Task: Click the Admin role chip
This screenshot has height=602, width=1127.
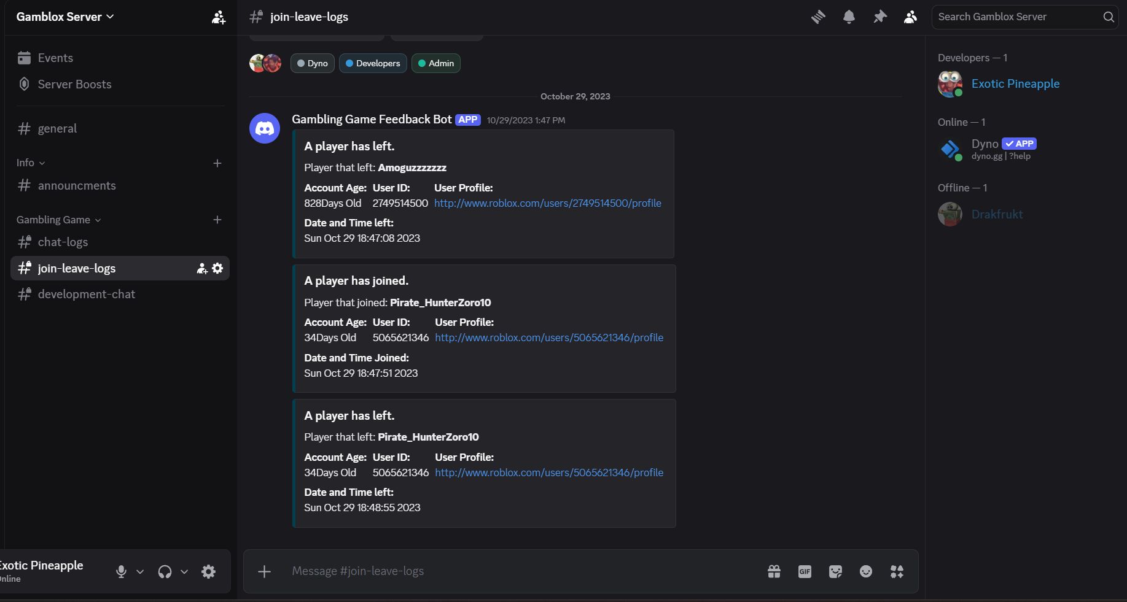Action: pyautogui.click(x=436, y=63)
